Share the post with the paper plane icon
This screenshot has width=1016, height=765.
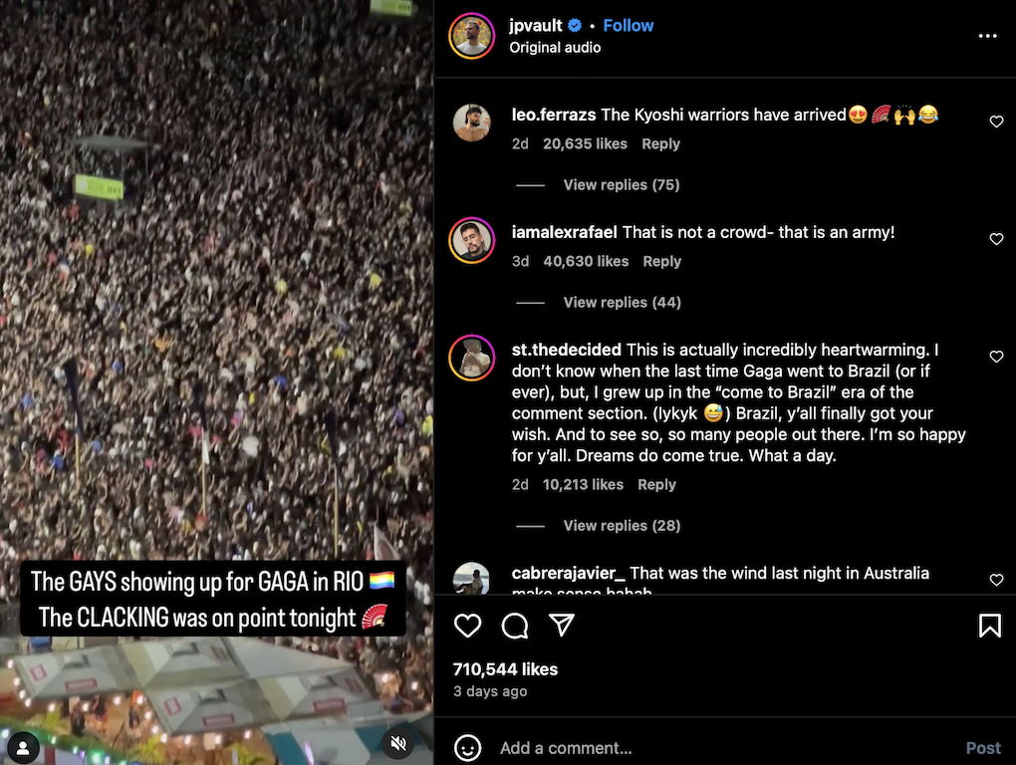point(562,625)
